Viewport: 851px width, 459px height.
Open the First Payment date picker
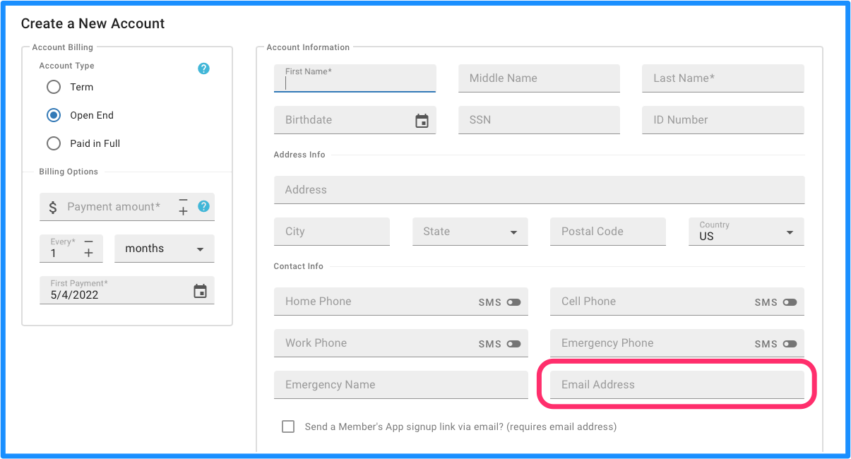click(200, 290)
